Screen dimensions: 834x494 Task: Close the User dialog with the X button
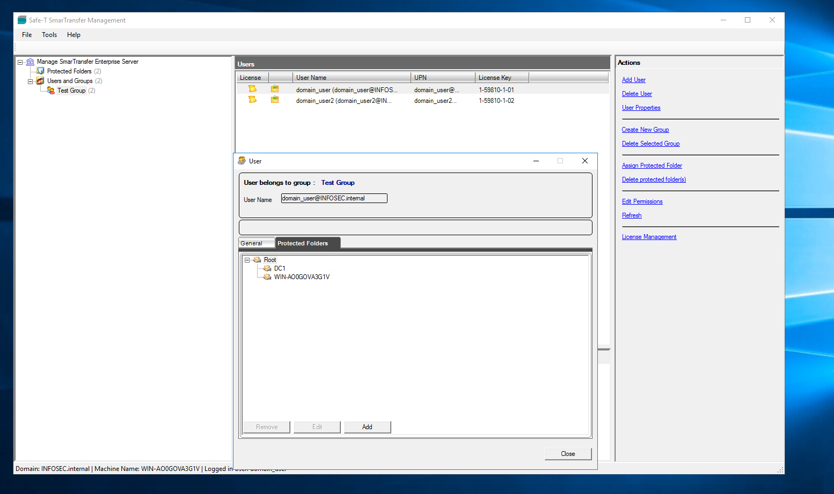pos(585,161)
